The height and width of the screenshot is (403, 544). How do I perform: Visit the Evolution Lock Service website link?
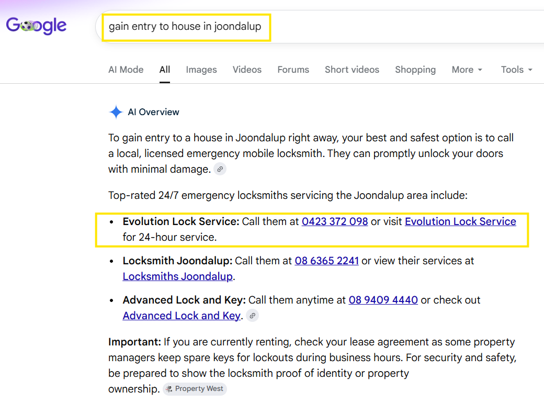[x=460, y=221]
